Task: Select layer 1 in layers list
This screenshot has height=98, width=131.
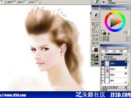Action: coord(114,75)
